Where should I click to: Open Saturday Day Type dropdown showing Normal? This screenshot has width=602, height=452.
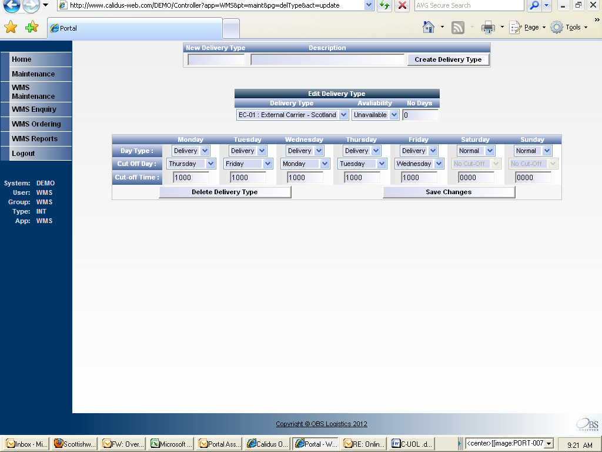click(476, 151)
